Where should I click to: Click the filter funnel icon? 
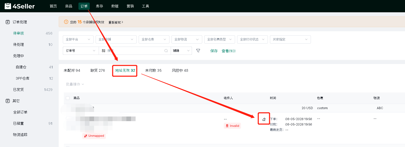pyautogui.click(x=198, y=51)
